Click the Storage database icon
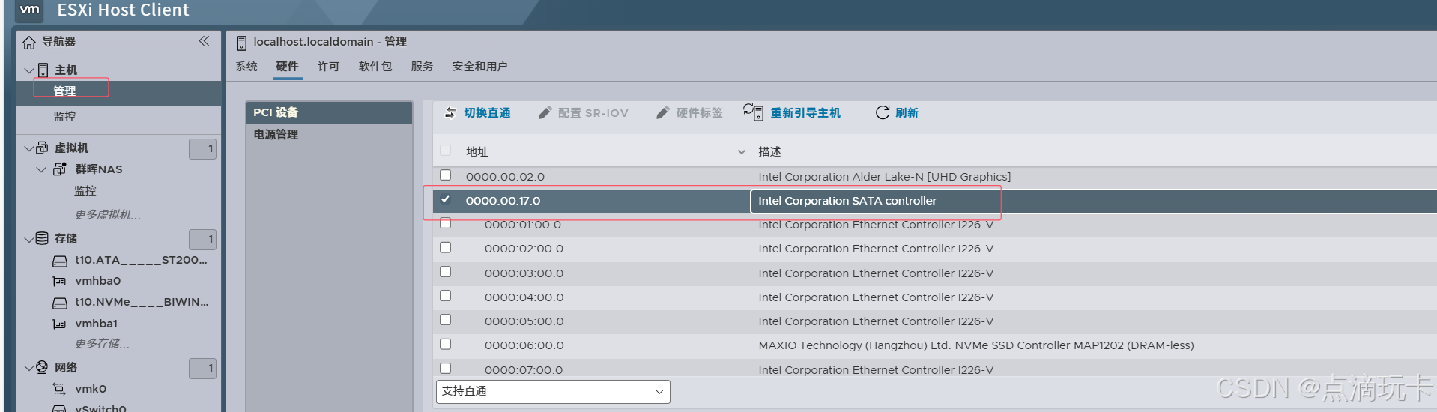Image resolution: width=1437 pixels, height=412 pixels. (42, 238)
